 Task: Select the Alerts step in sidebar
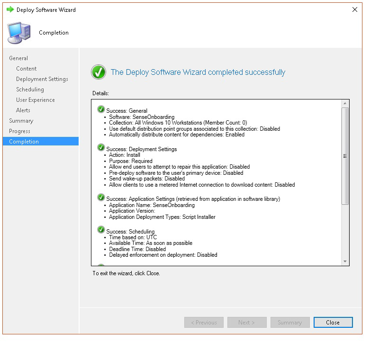point(23,110)
